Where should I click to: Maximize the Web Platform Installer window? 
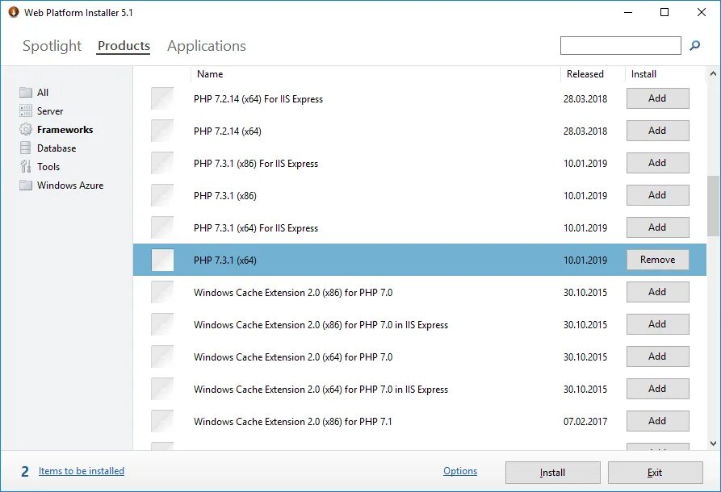[x=664, y=12]
